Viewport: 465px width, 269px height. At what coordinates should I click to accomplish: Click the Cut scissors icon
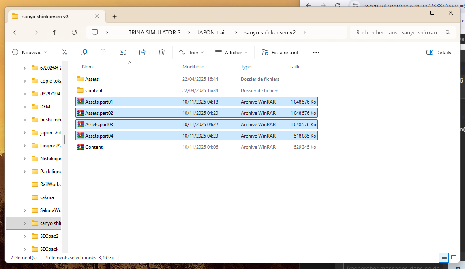tap(64, 52)
